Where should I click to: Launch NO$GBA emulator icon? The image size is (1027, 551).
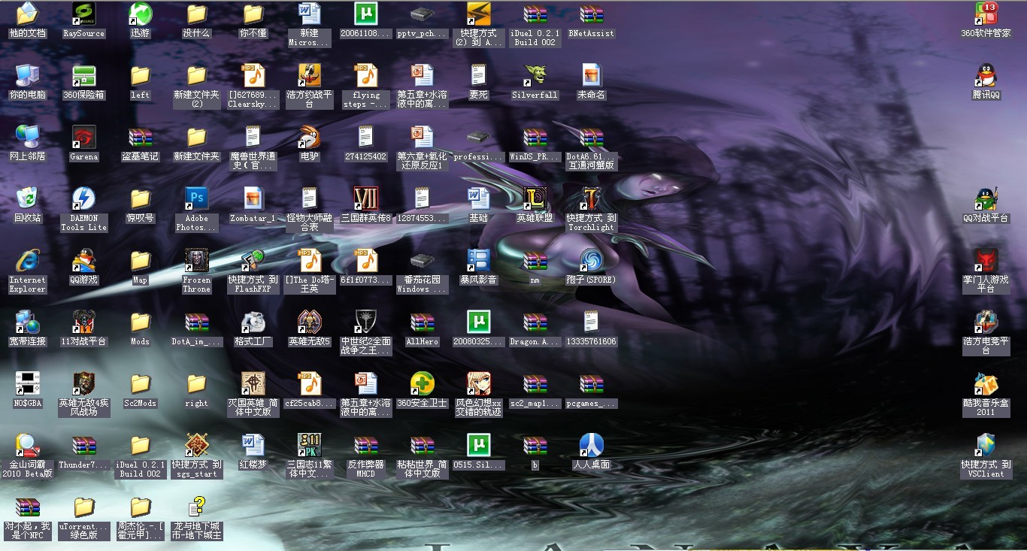(27, 383)
